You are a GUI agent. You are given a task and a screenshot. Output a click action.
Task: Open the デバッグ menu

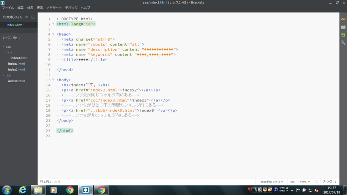[71, 8]
